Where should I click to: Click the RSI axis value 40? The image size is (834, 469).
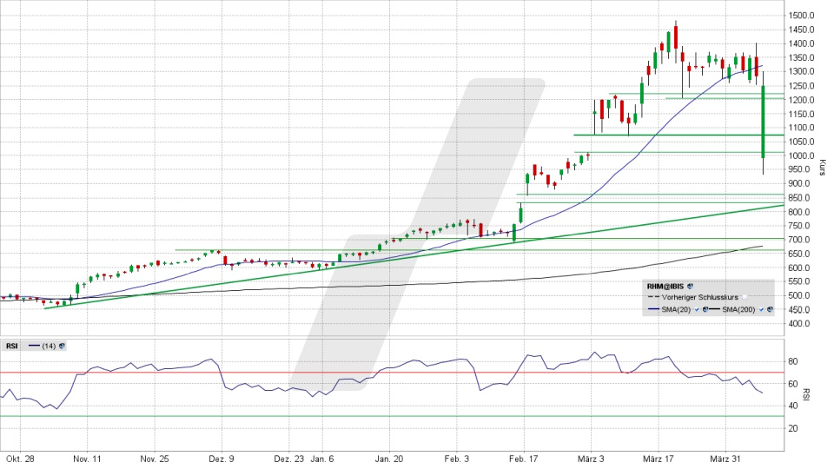792,406
